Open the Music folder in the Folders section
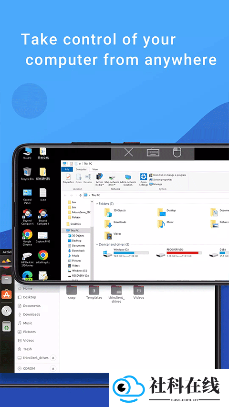Image resolution: width=229 pixels, height=407 pixels. coord(166,224)
